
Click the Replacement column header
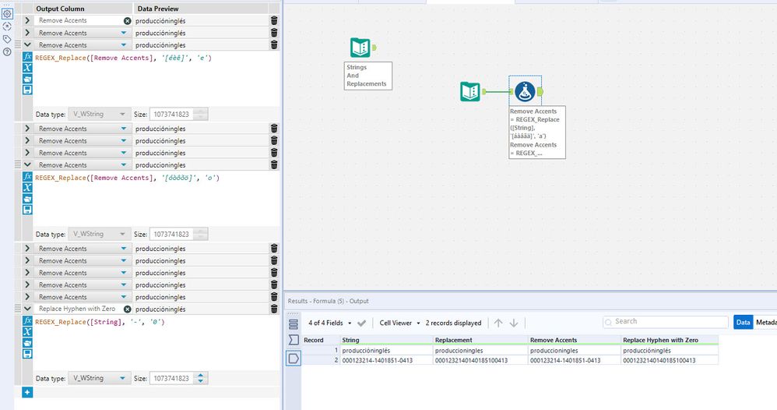point(480,340)
